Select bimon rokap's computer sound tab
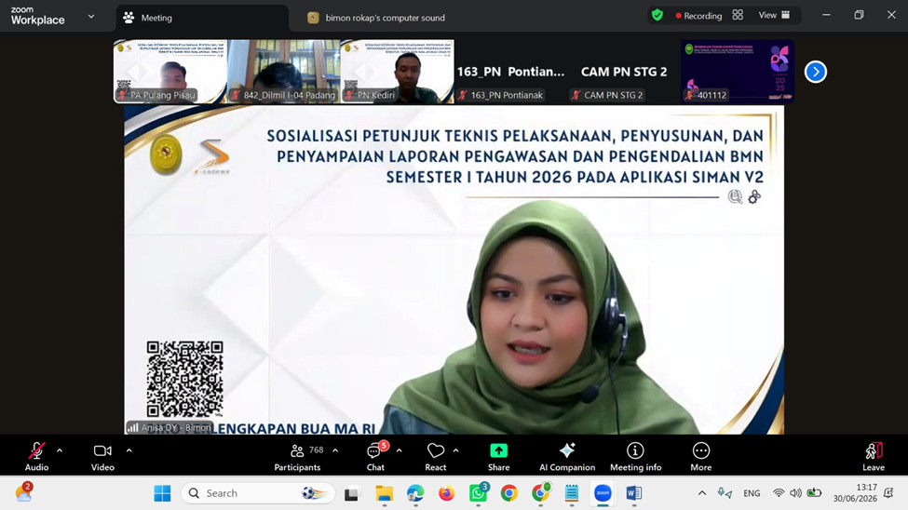The width and height of the screenshot is (908, 510). (376, 18)
